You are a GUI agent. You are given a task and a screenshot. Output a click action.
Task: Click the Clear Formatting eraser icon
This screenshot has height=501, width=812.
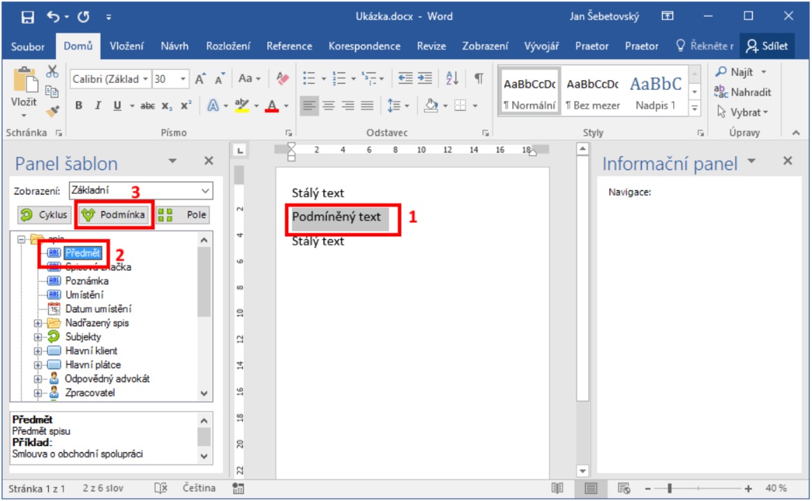(x=283, y=79)
